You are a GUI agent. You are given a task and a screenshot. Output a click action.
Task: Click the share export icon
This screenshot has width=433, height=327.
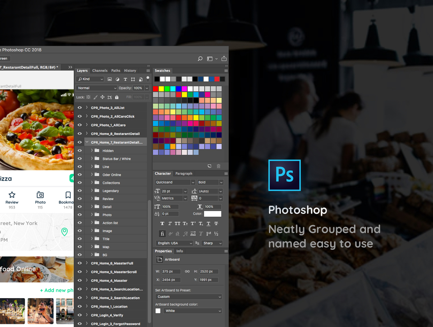click(224, 59)
